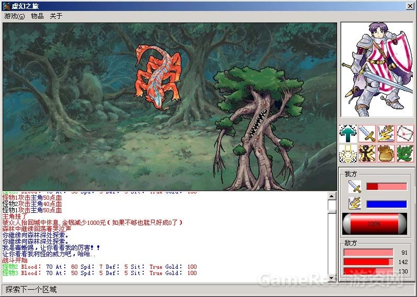Click the knight character portrait

point(377,70)
